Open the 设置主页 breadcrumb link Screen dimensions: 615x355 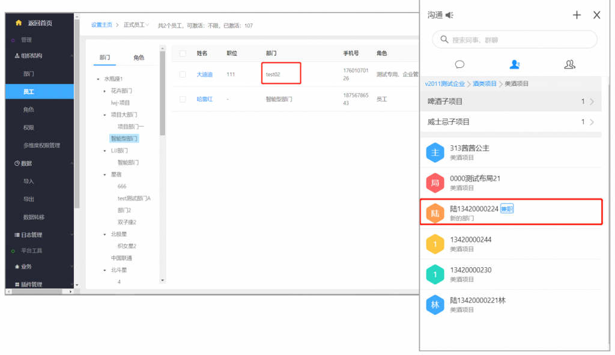click(x=101, y=25)
